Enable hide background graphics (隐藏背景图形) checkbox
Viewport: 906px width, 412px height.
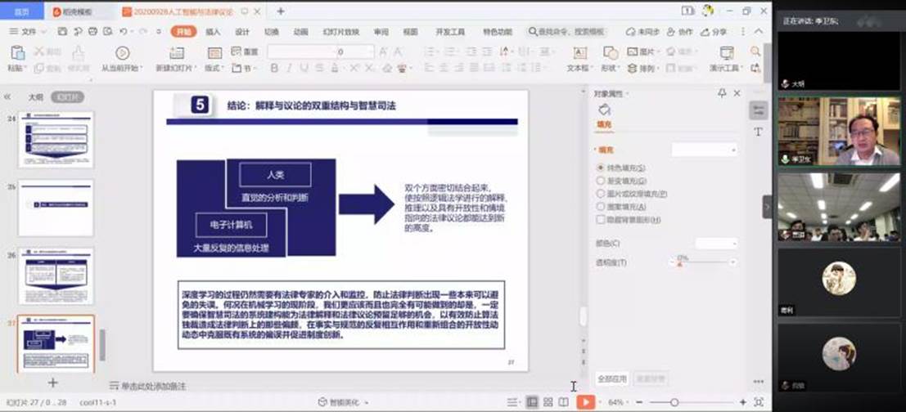(x=601, y=220)
